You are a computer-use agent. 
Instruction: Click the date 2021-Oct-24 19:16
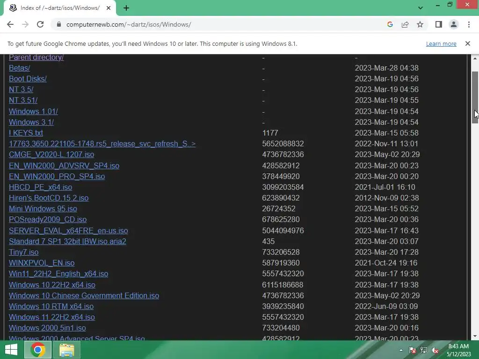tap(386, 263)
